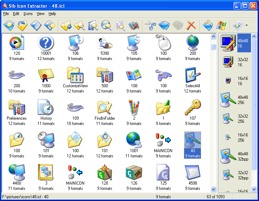Click the icon grid scrollbar up arrow
The width and height of the screenshot is (259, 201).
213,37
